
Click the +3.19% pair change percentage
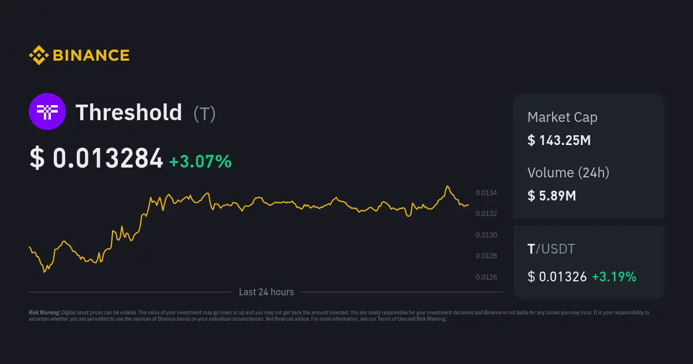pos(614,277)
